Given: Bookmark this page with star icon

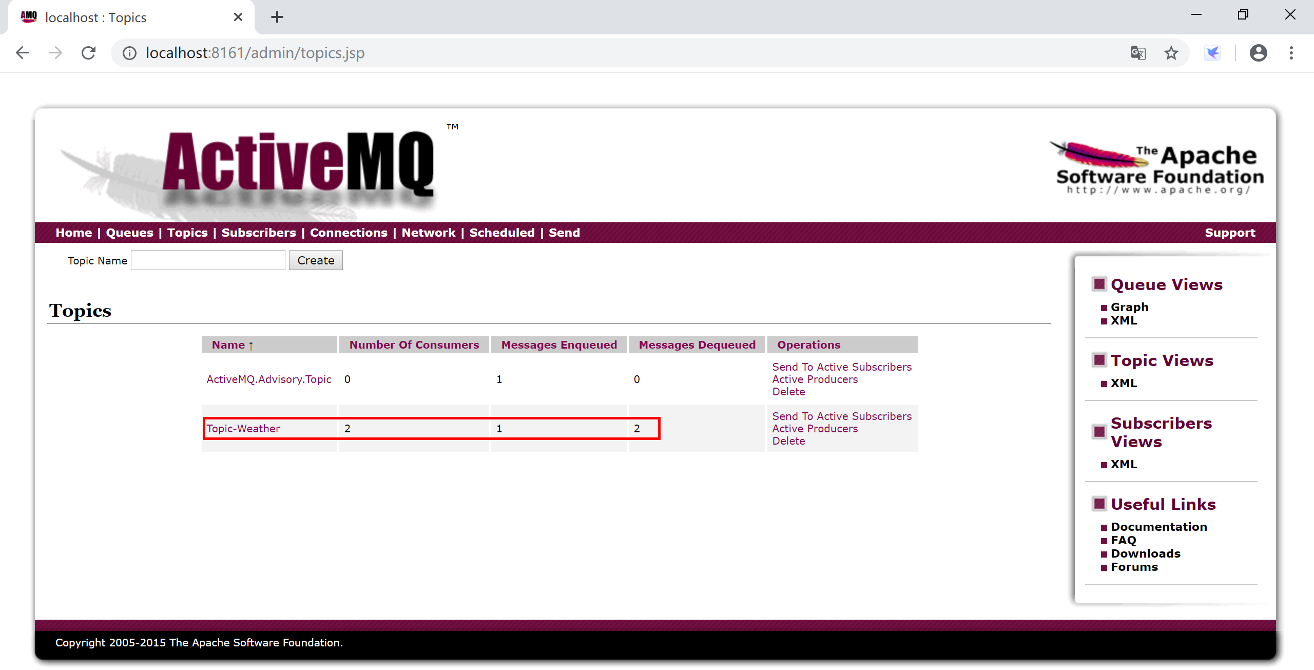Looking at the screenshot, I should (x=1171, y=53).
